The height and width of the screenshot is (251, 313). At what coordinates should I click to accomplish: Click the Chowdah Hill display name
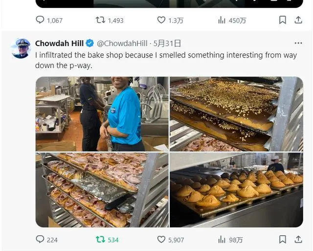pos(60,43)
